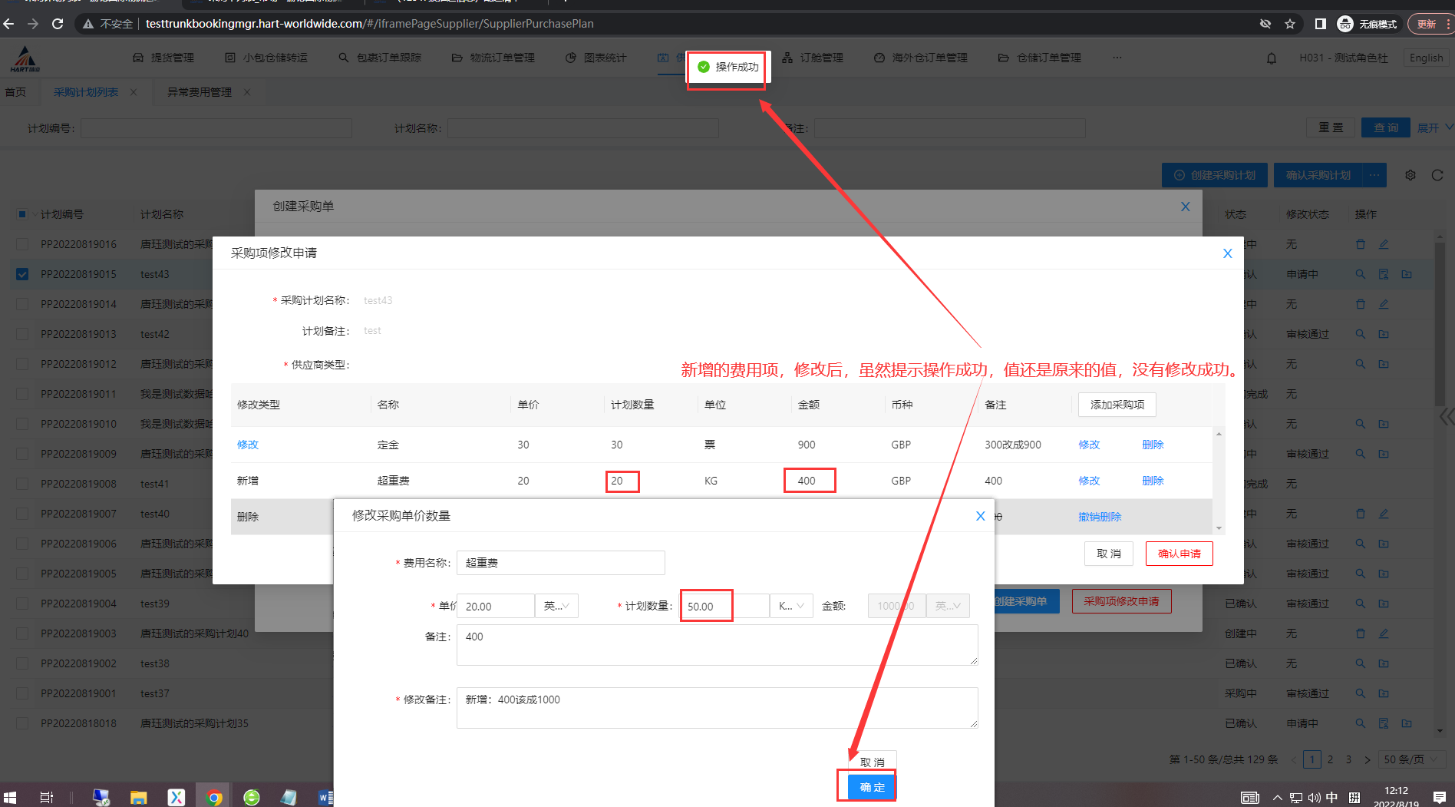Image resolution: width=1455 pixels, height=807 pixels.
Task: Click the pencil edit icon for PP20220819014
Action: pos(1384,304)
